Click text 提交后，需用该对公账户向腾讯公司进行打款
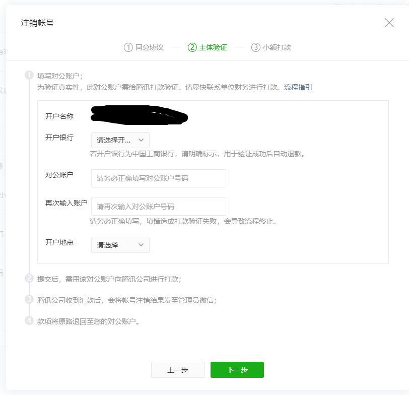The height and width of the screenshot is (395, 409). pyautogui.click(x=109, y=279)
